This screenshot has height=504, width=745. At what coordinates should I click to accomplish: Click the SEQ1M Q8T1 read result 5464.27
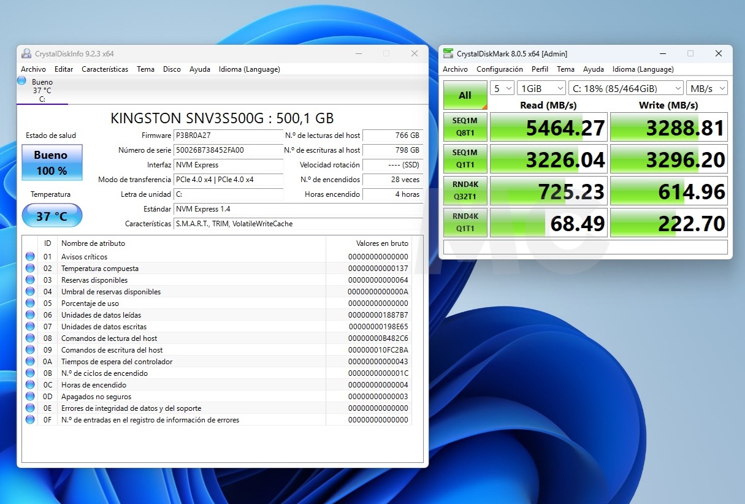(549, 127)
